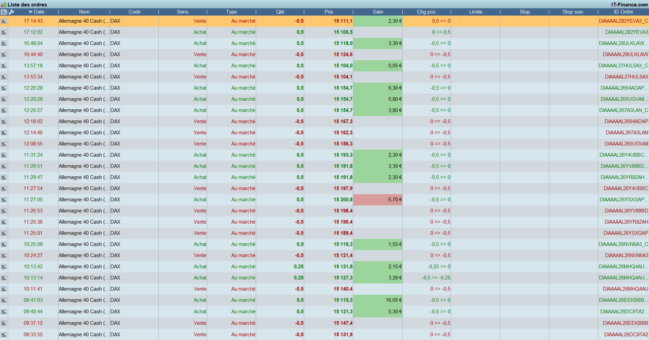Screen dimensions: 649x340
Task: Sort orders by the Code column
Action: pos(134,12)
